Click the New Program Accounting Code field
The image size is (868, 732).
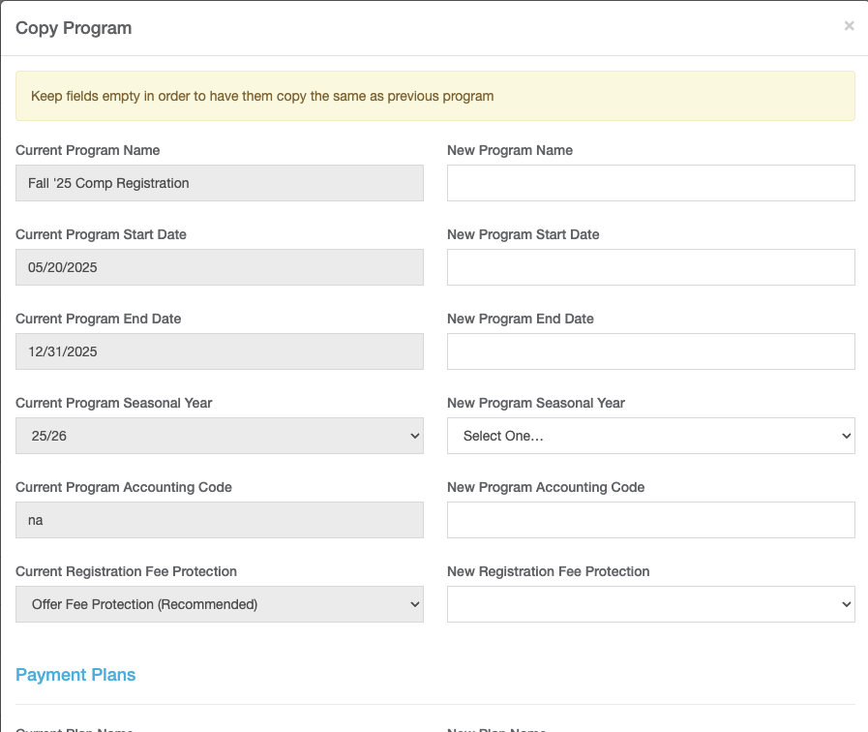pyautogui.click(x=650, y=520)
